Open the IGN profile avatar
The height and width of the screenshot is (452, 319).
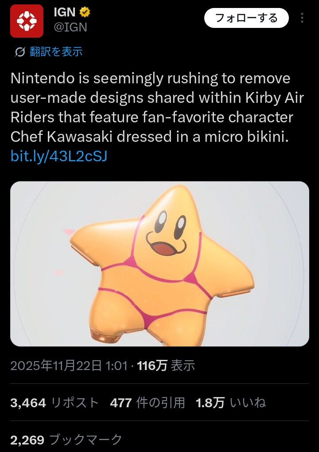(27, 21)
